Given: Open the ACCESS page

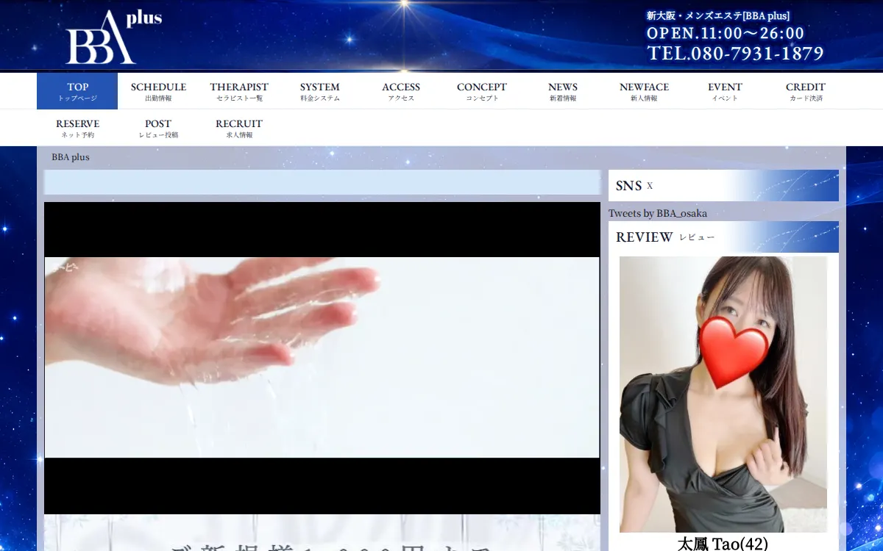Looking at the screenshot, I should point(401,91).
